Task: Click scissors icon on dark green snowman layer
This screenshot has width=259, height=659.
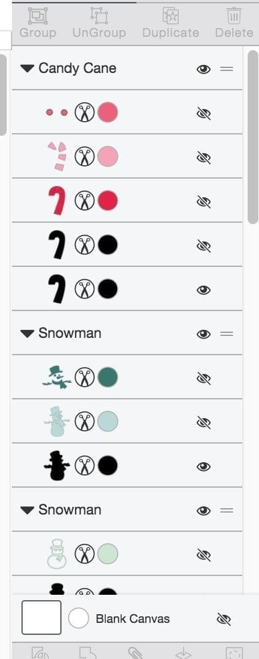Action: tap(84, 377)
